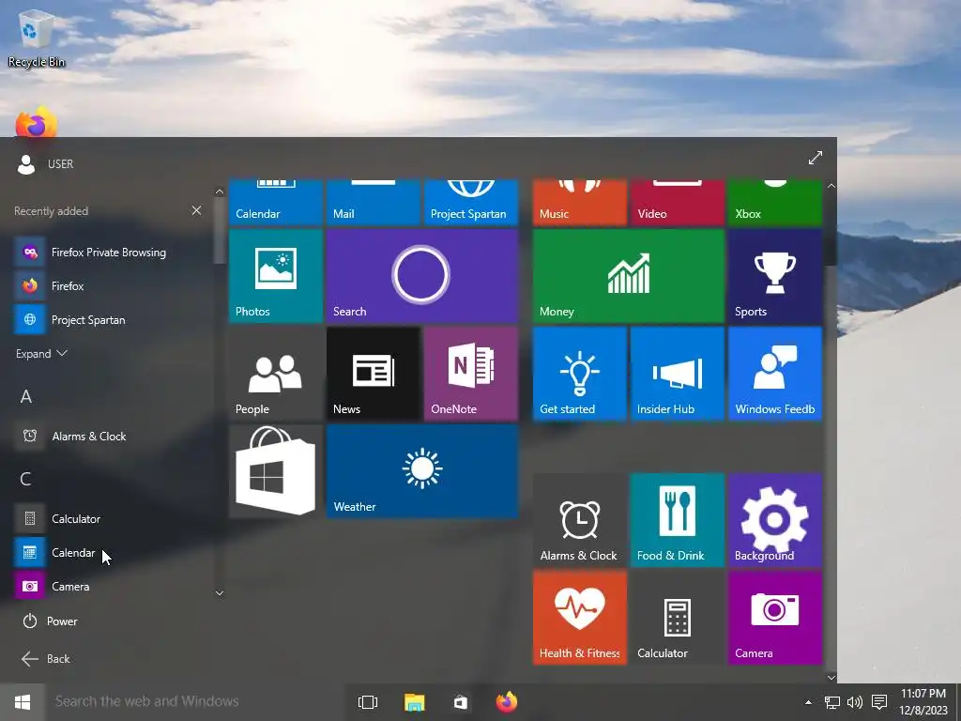Open Camera in the app list
Viewport: 961px width, 721px height.
[x=111, y=586]
